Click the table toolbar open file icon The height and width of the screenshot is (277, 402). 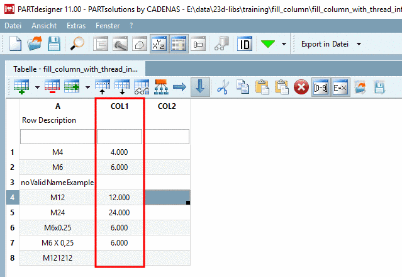360,87
